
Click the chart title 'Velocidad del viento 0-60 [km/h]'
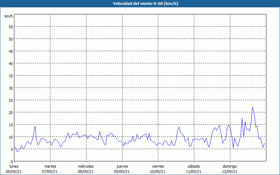(146, 3)
